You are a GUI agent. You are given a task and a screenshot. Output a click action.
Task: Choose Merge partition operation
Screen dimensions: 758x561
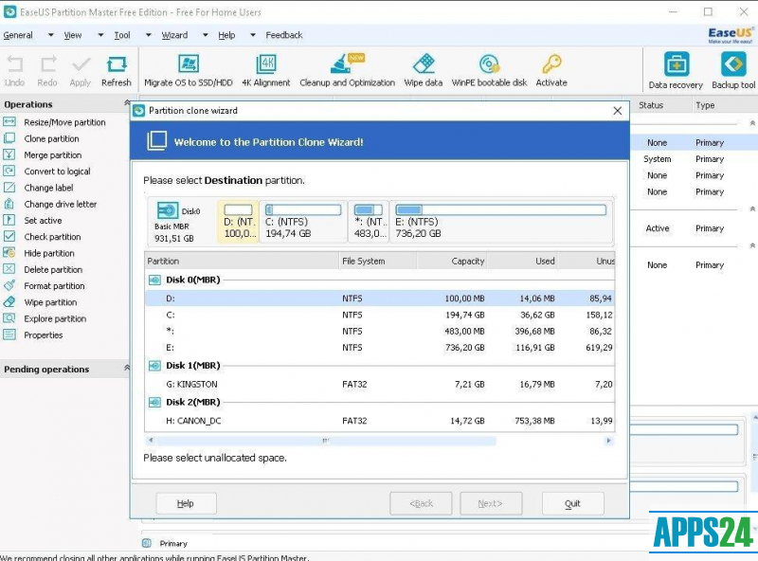click(53, 155)
